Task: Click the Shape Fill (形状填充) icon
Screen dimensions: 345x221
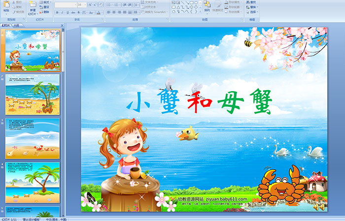Action: tap(239, 2)
